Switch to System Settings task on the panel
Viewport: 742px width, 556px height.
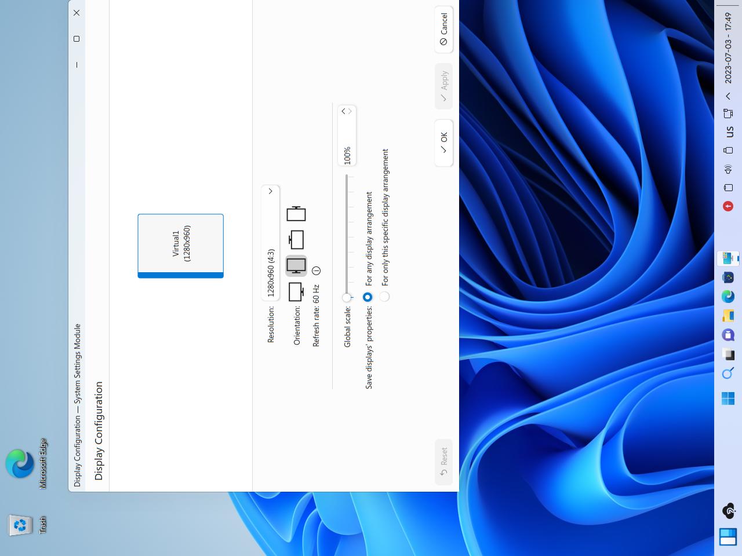(728, 258)
